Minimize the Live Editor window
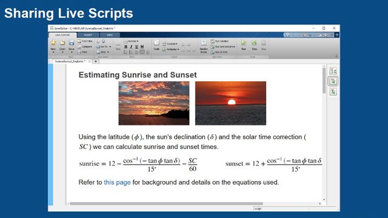Image resolution: width=388 pixels, height=218 pixels. [x=313, y=28]
